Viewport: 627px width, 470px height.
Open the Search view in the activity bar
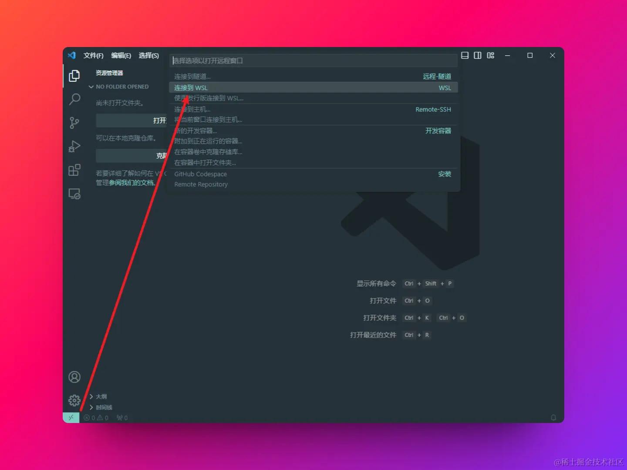click(x=74, y=99)
